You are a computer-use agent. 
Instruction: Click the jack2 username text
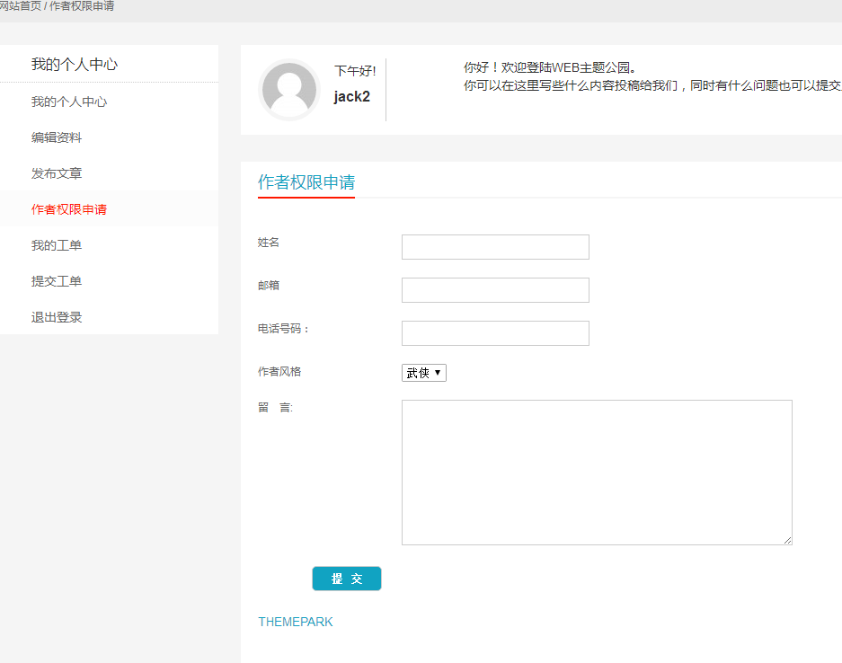[x=350, y=97]
